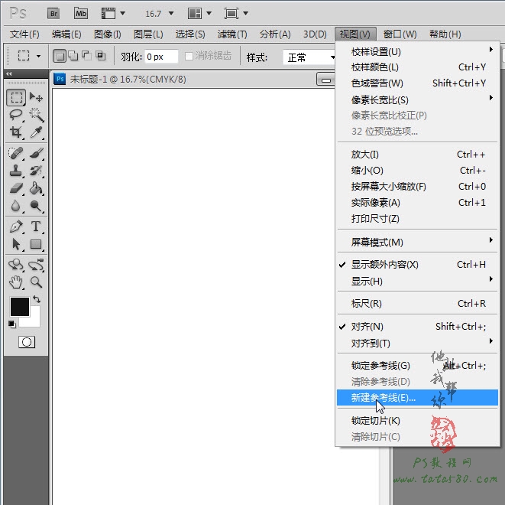The image size is (505, 505).
Task: Reset default foreground and background colors
Action: coord(12,324)
